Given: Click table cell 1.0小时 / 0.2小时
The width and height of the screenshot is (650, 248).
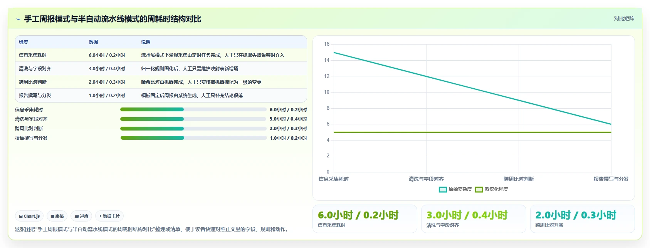Looking at the screenshot, I should (107, 96).
